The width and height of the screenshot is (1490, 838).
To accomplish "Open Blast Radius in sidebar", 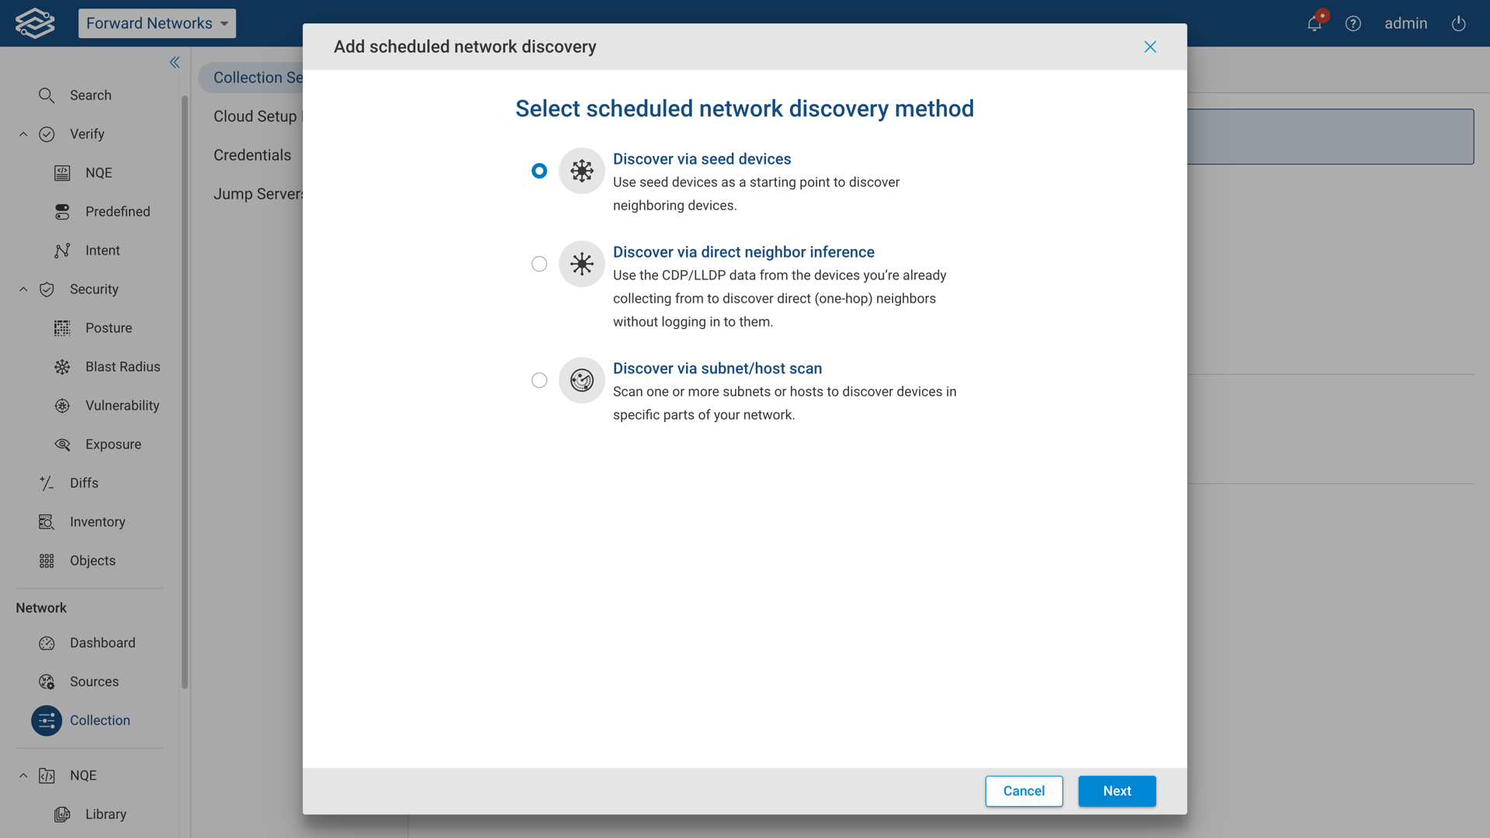I will [x=122, y=366].
